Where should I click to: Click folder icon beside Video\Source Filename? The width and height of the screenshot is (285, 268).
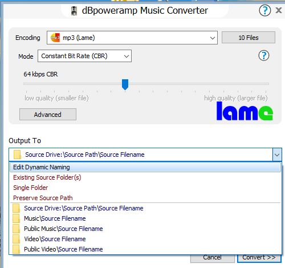click(17, 239)
